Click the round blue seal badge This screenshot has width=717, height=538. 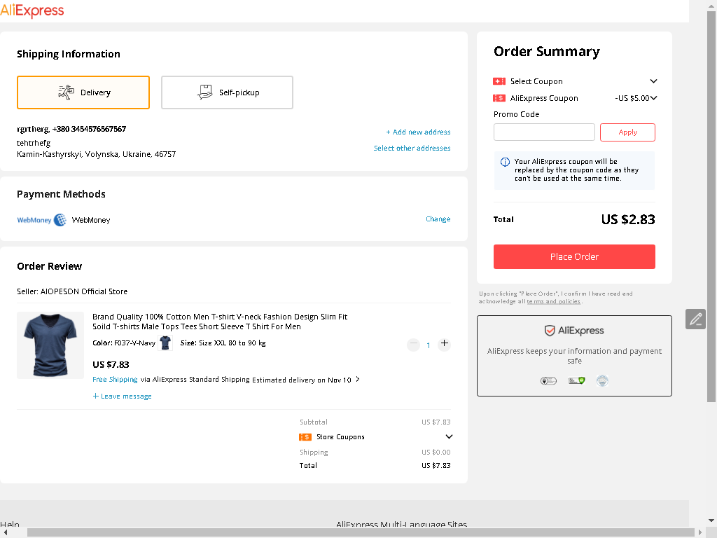[602, 380]
